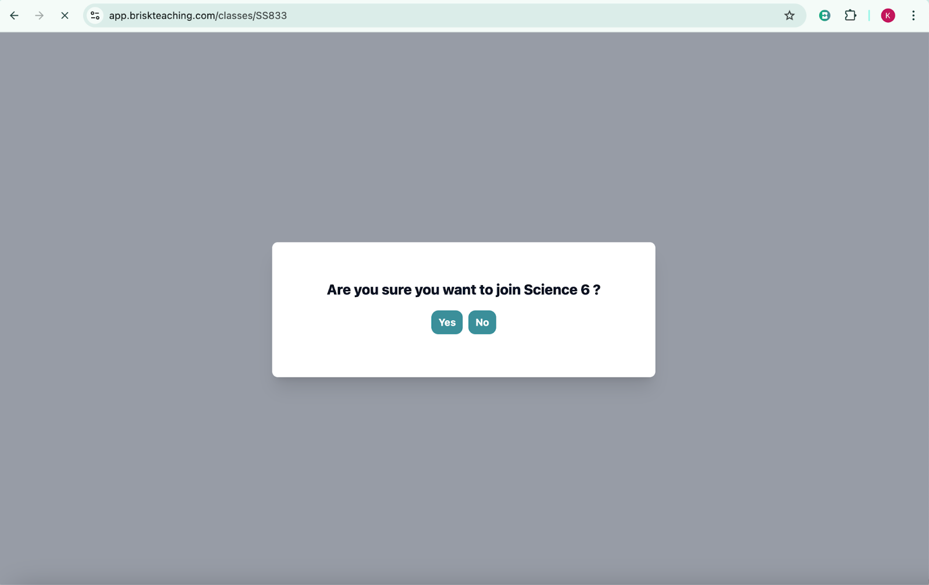929x585 pixels.
Task: Stop loading the page with the X
Action: (64, 16)
